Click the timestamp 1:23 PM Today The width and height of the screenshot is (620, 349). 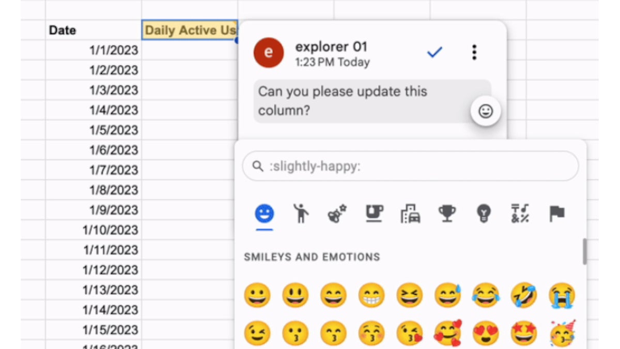coord(332,63)
